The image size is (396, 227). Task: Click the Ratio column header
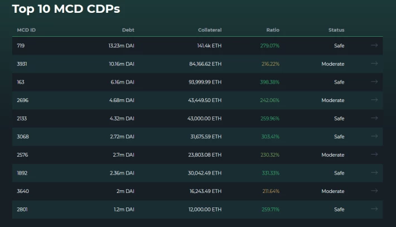tap(273, 30)
